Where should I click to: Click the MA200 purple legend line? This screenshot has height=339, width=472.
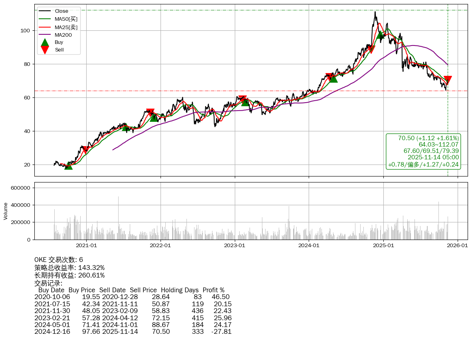point(45,35)
